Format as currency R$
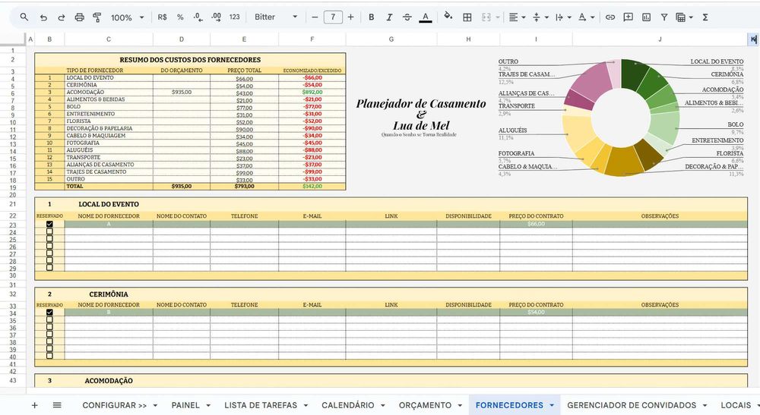This screenshot has width=760, height=415. pyautogui.click(x=163, y=17)
